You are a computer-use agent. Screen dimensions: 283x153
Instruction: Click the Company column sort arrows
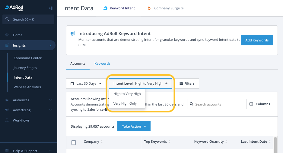(102, 142)
